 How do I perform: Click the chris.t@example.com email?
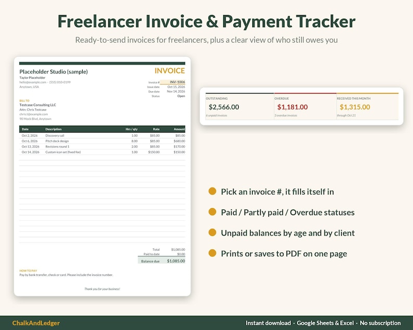tap(33, 114)
